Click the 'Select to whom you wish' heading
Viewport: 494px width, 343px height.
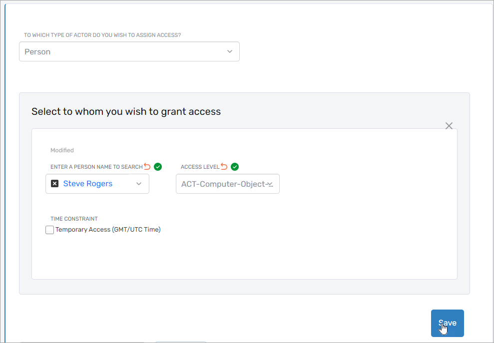tap(126, 111)
